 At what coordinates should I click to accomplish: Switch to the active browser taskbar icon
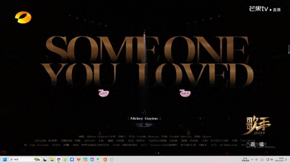point(58,159)
